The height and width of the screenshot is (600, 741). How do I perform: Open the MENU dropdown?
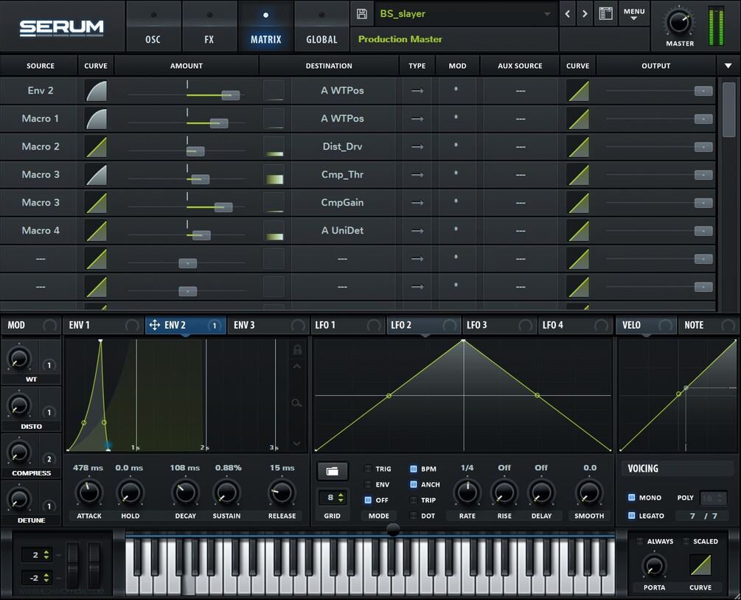[x=634, y=14]
